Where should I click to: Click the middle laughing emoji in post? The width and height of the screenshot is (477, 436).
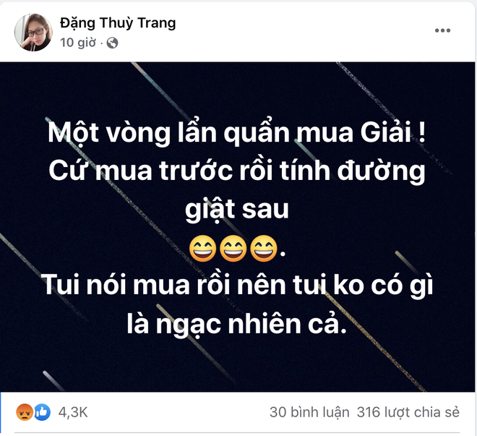point(233,248)
